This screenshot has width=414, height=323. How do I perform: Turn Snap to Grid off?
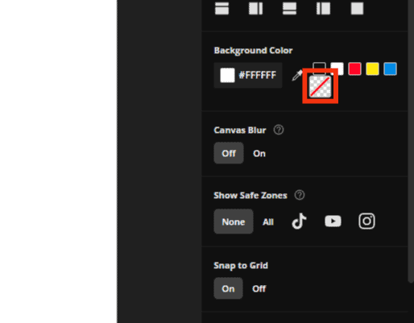click(259, 288)
